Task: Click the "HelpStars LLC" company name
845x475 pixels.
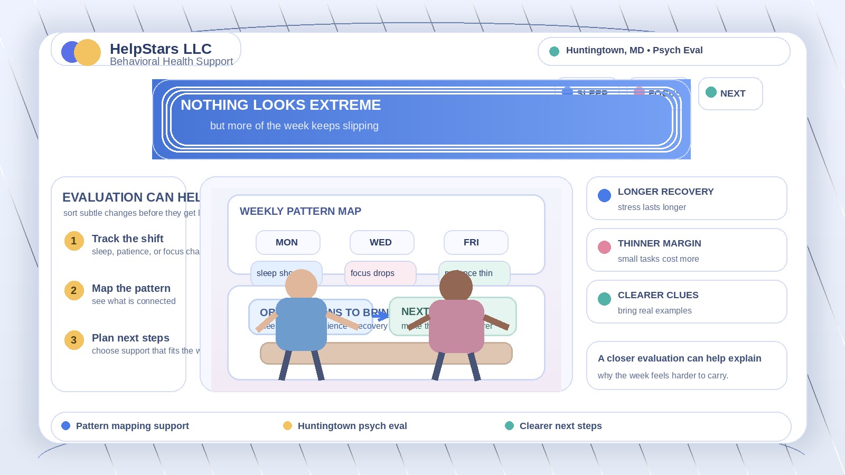Action: tap(161, 49)
